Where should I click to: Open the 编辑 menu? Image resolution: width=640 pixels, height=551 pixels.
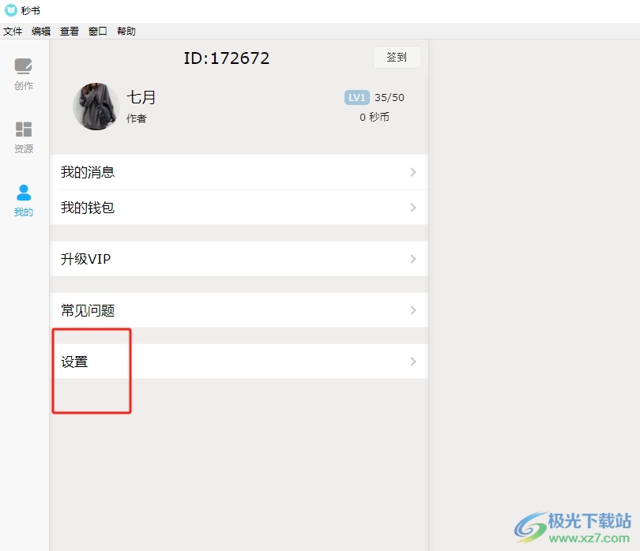point(41,32)
